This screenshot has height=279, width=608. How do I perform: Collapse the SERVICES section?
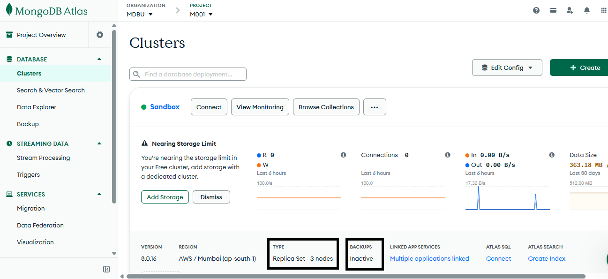click(99, 194)
